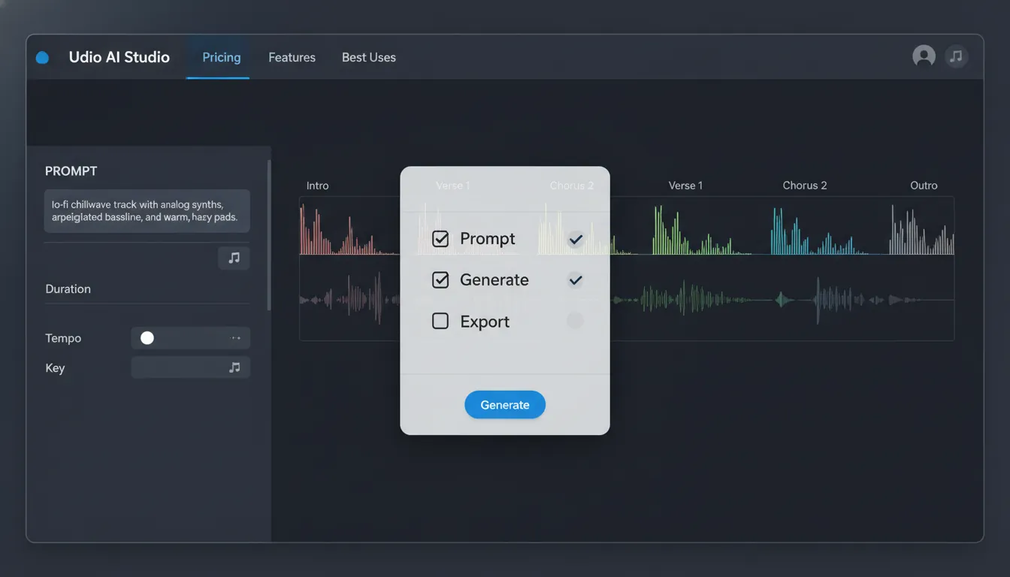Click the dots icon in Tempo field
1010x577 pixels.
pos(236,338)
